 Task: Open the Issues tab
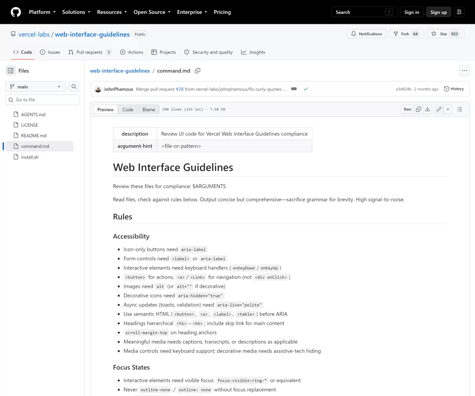tap(50, 52)
